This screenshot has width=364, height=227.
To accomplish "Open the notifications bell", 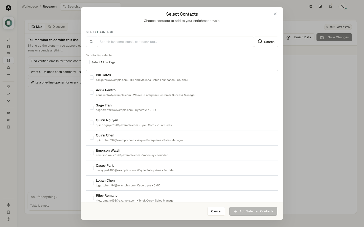I will (330, 7).
